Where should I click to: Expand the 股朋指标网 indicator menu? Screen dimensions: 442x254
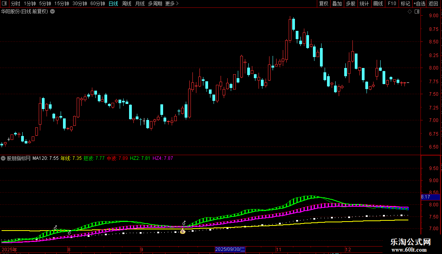(x=3, y=158)
